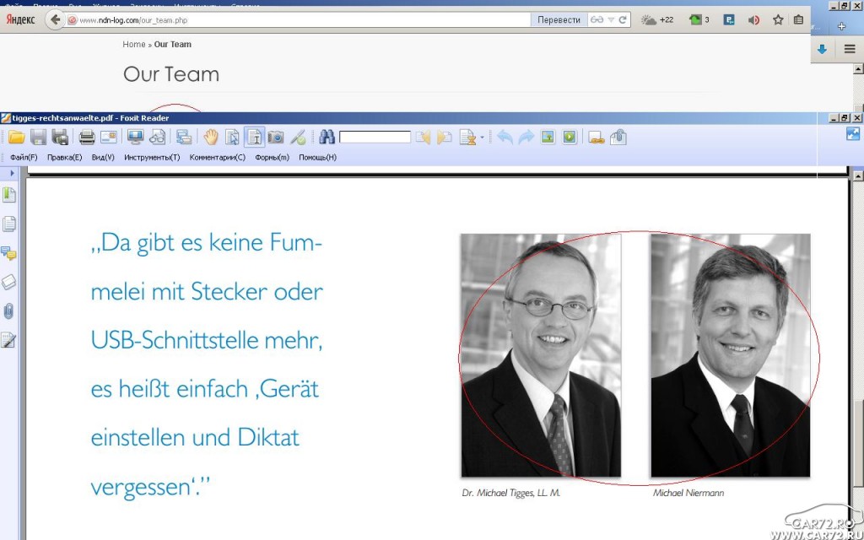This screenshot has height=540, width=864.
Task: Open the bookmarks list icon in browser
Action: tap(798, 20)
